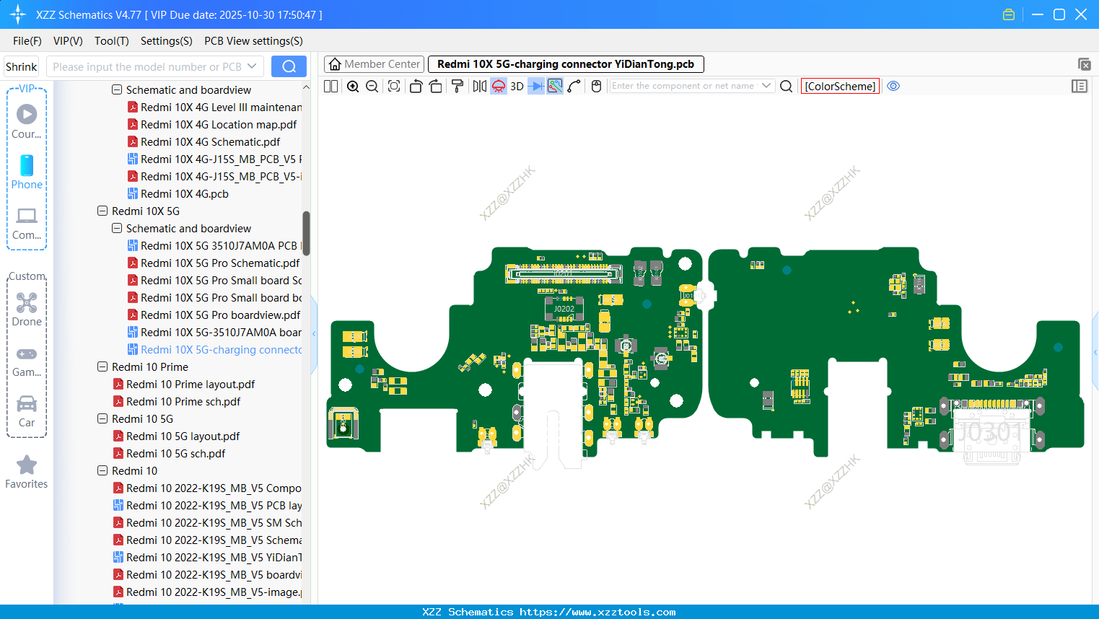This screenshot has height=619, width=1099.
Task: Toggle the component visibility eye icon
Action: [893, 86]
